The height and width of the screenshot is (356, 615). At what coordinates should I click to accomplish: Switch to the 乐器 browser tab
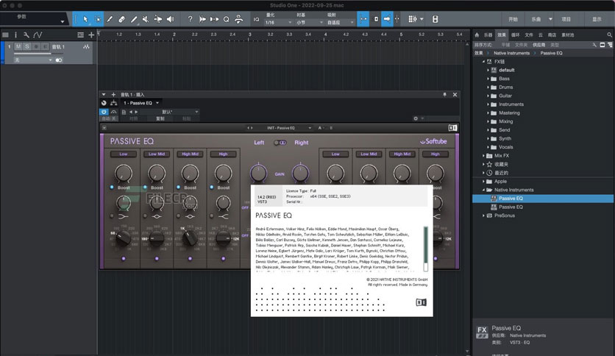click(488, 35)
